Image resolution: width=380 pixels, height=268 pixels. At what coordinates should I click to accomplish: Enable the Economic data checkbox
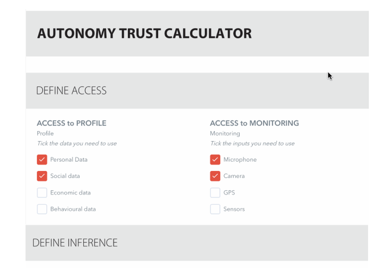pos(42,192)
